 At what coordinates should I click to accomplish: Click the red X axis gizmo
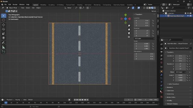pos(130,19)
